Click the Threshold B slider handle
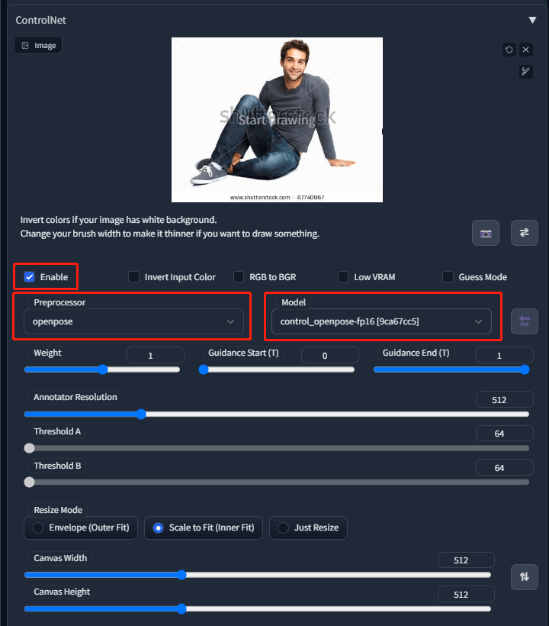 29,482
